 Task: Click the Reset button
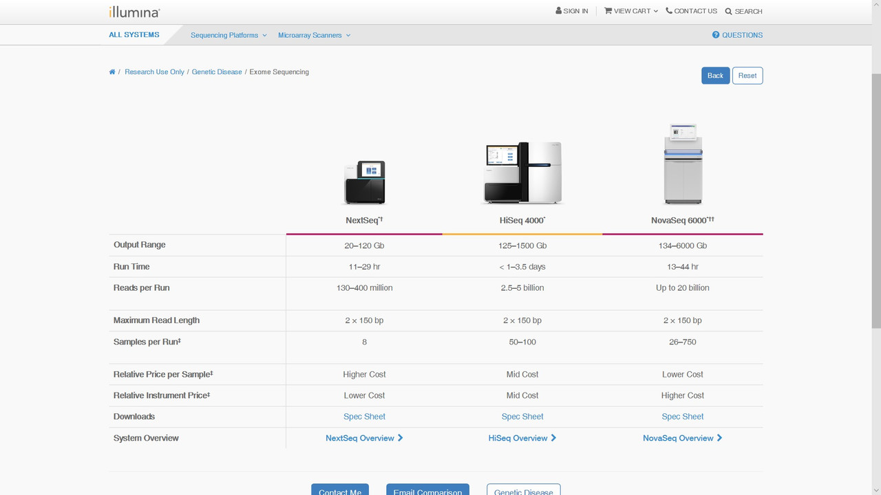click(x=747, y=76)
